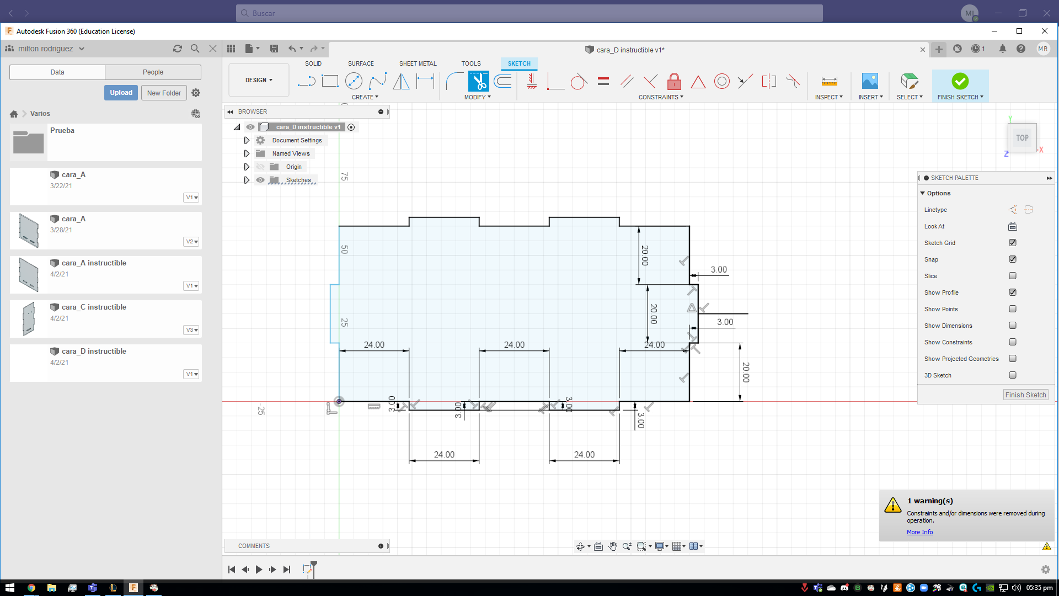Click the Save icon in the toolbar

pos(274,49)
